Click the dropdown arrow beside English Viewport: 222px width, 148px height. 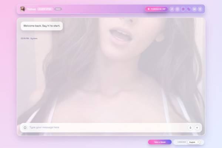click(198, 142)
